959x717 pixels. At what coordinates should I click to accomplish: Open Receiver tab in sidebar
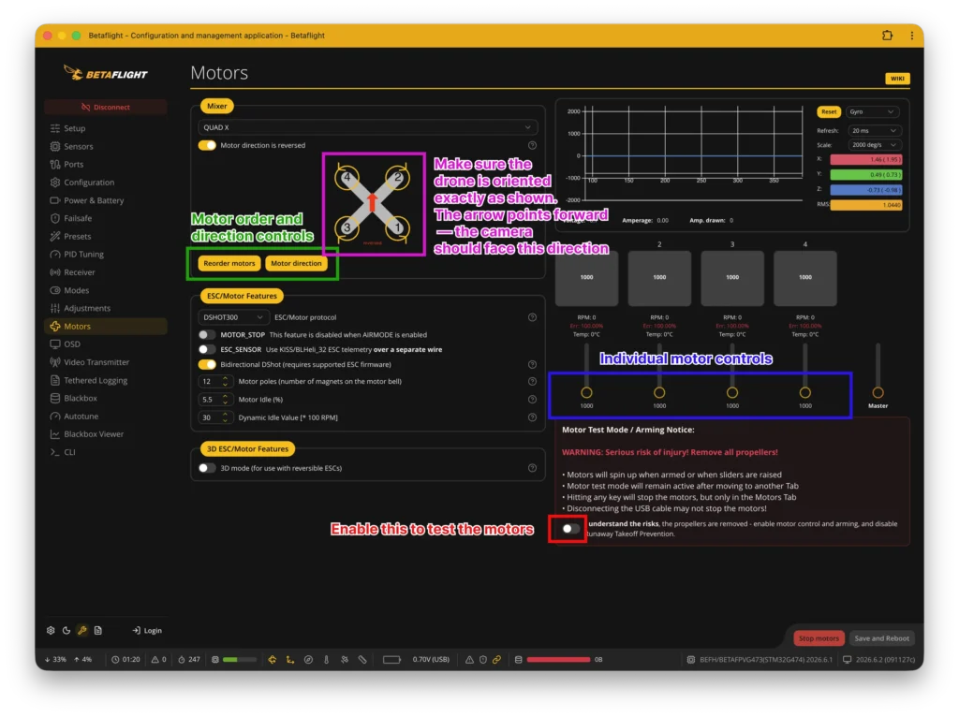[x=105, y=272]
